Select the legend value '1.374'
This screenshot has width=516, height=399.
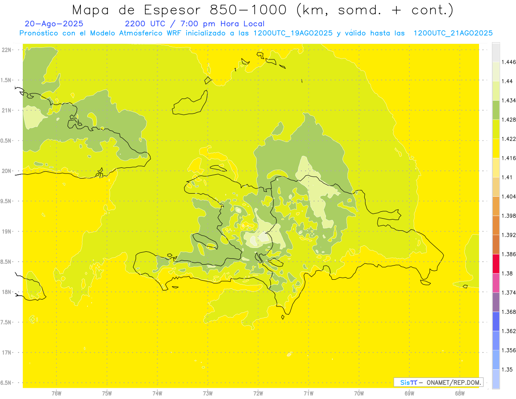tap(508, 293)
